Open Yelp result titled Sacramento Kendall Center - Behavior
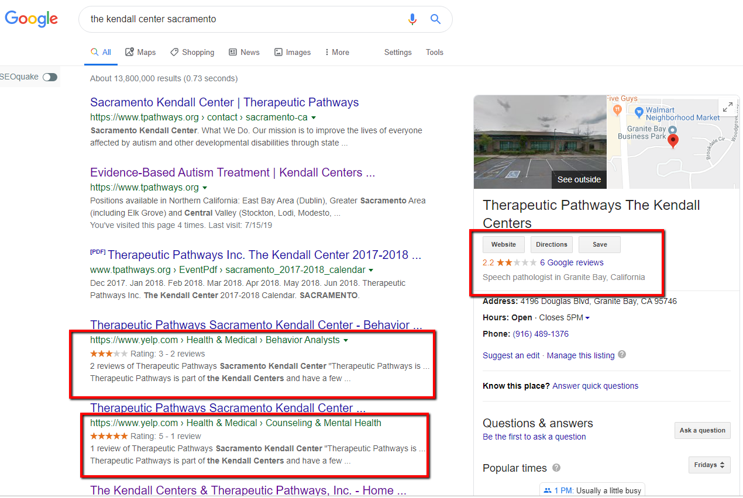Image resolution: width=743 pixels, height=498 pixels. (x=256, y=325)
